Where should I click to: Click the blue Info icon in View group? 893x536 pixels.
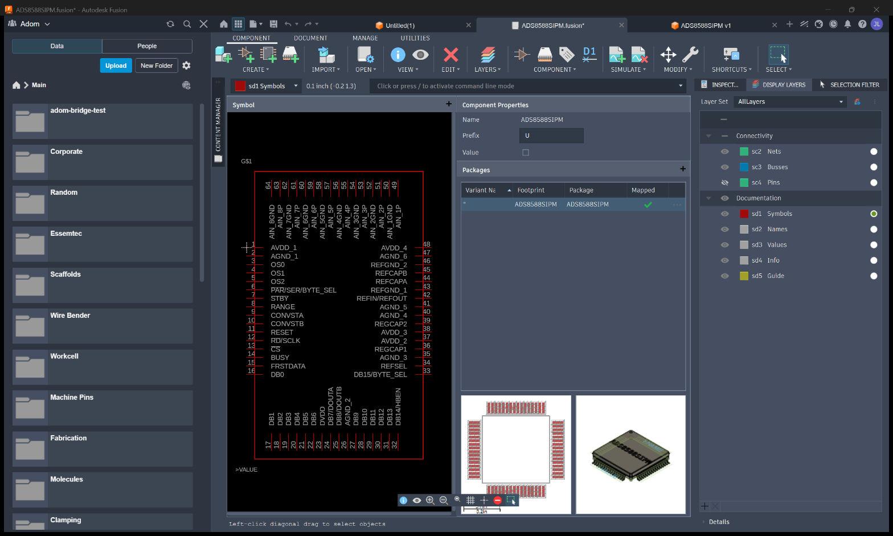point(398,54)
